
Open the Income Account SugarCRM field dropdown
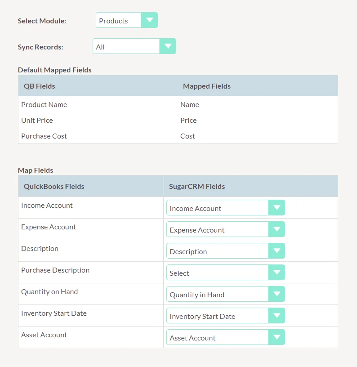click(225, 208)
